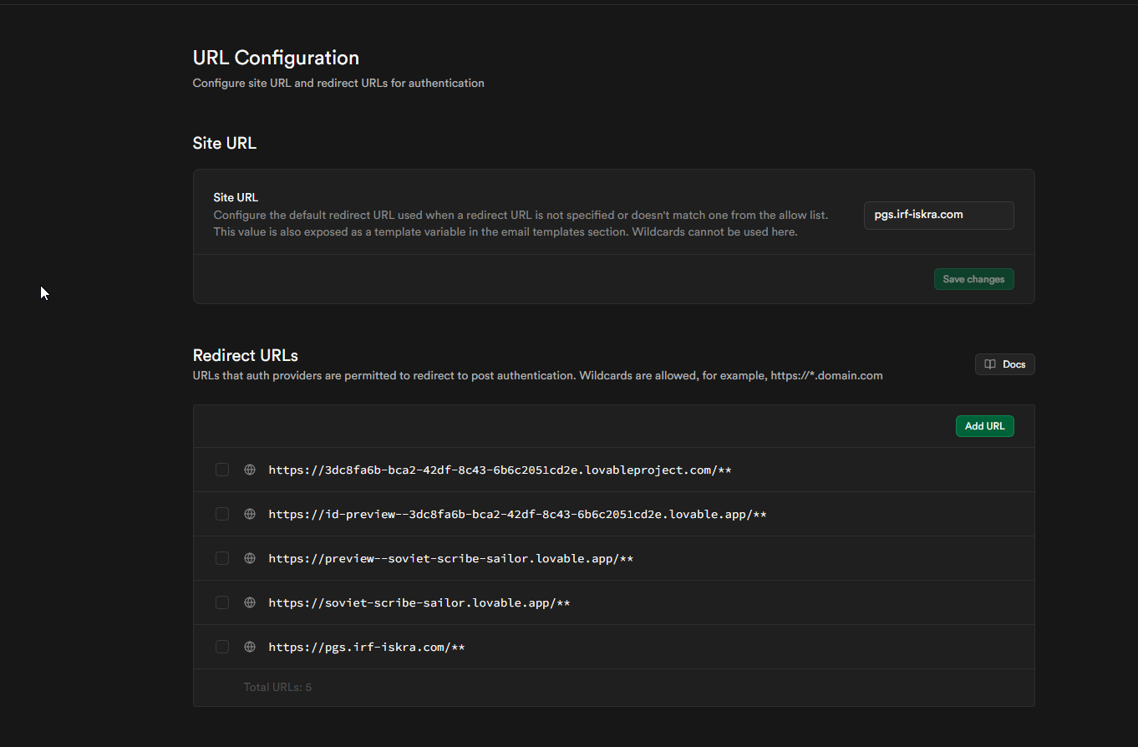Click globe icon beside preview--soviet-scribe-sailor URL
This screenshot has height=747, width=1138.
tap(249, 558)
